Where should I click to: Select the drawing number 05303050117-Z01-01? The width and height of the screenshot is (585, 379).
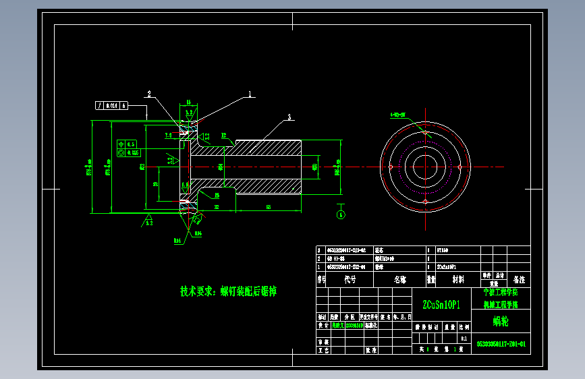[x=501, y=344]
